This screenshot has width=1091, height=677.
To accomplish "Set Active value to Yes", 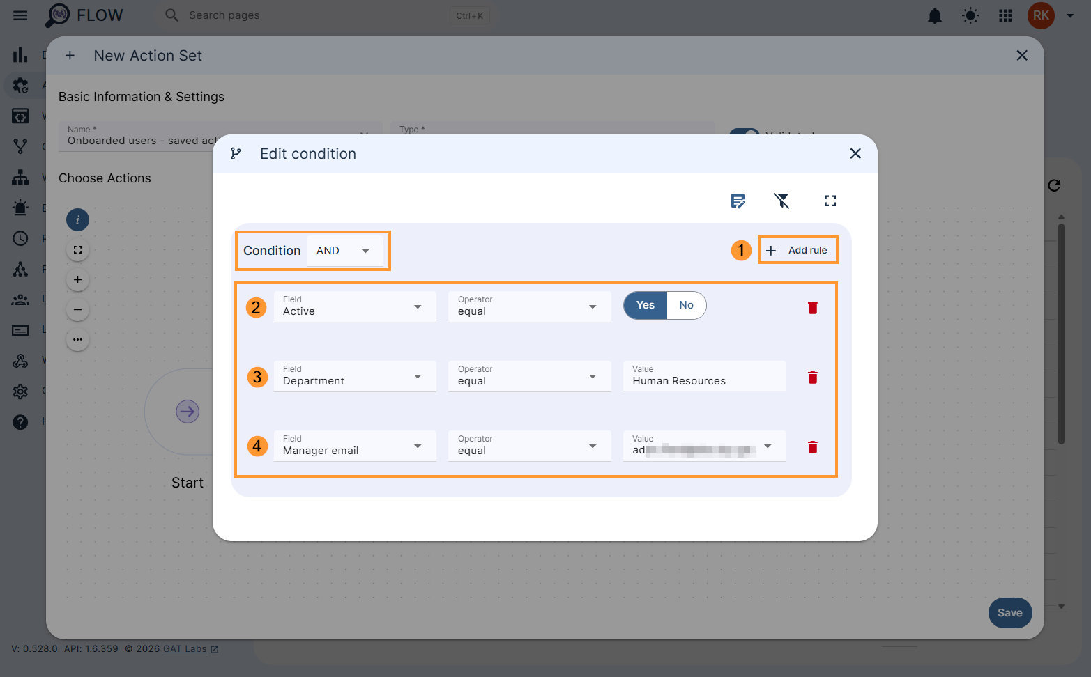I will pyautogui.click(x=646, y=305).
